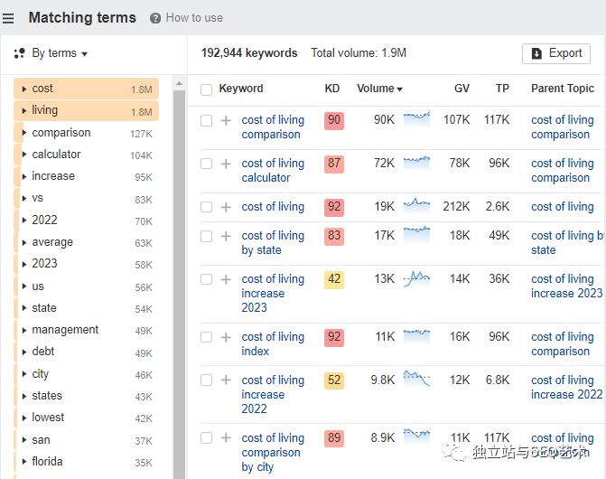Click plus icon beside cost of living by state

point(226,236)
